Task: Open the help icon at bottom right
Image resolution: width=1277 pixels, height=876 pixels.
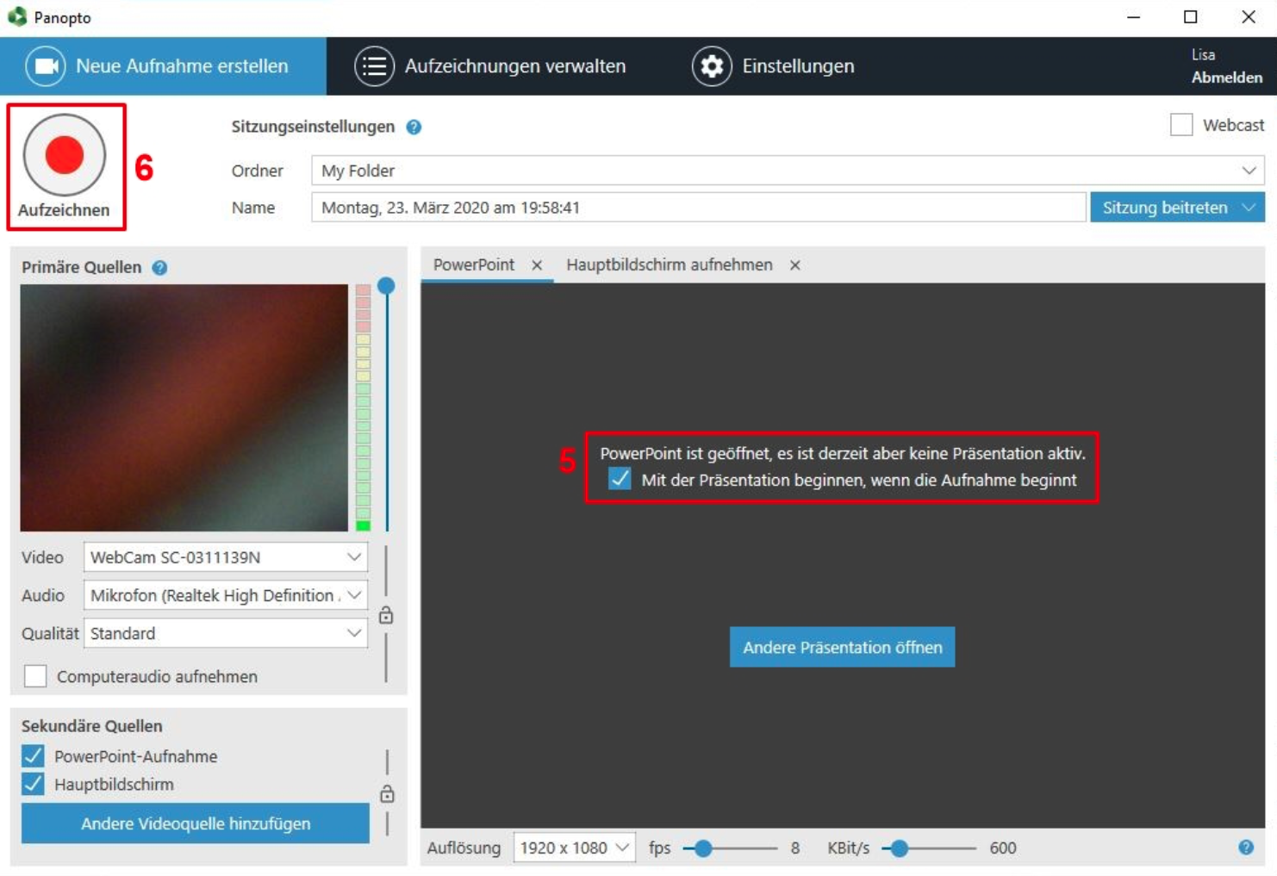Action: click(1246, 848)
